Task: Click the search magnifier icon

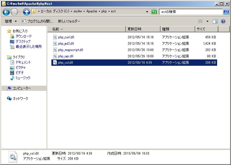Action: click(x=226, y=12)
